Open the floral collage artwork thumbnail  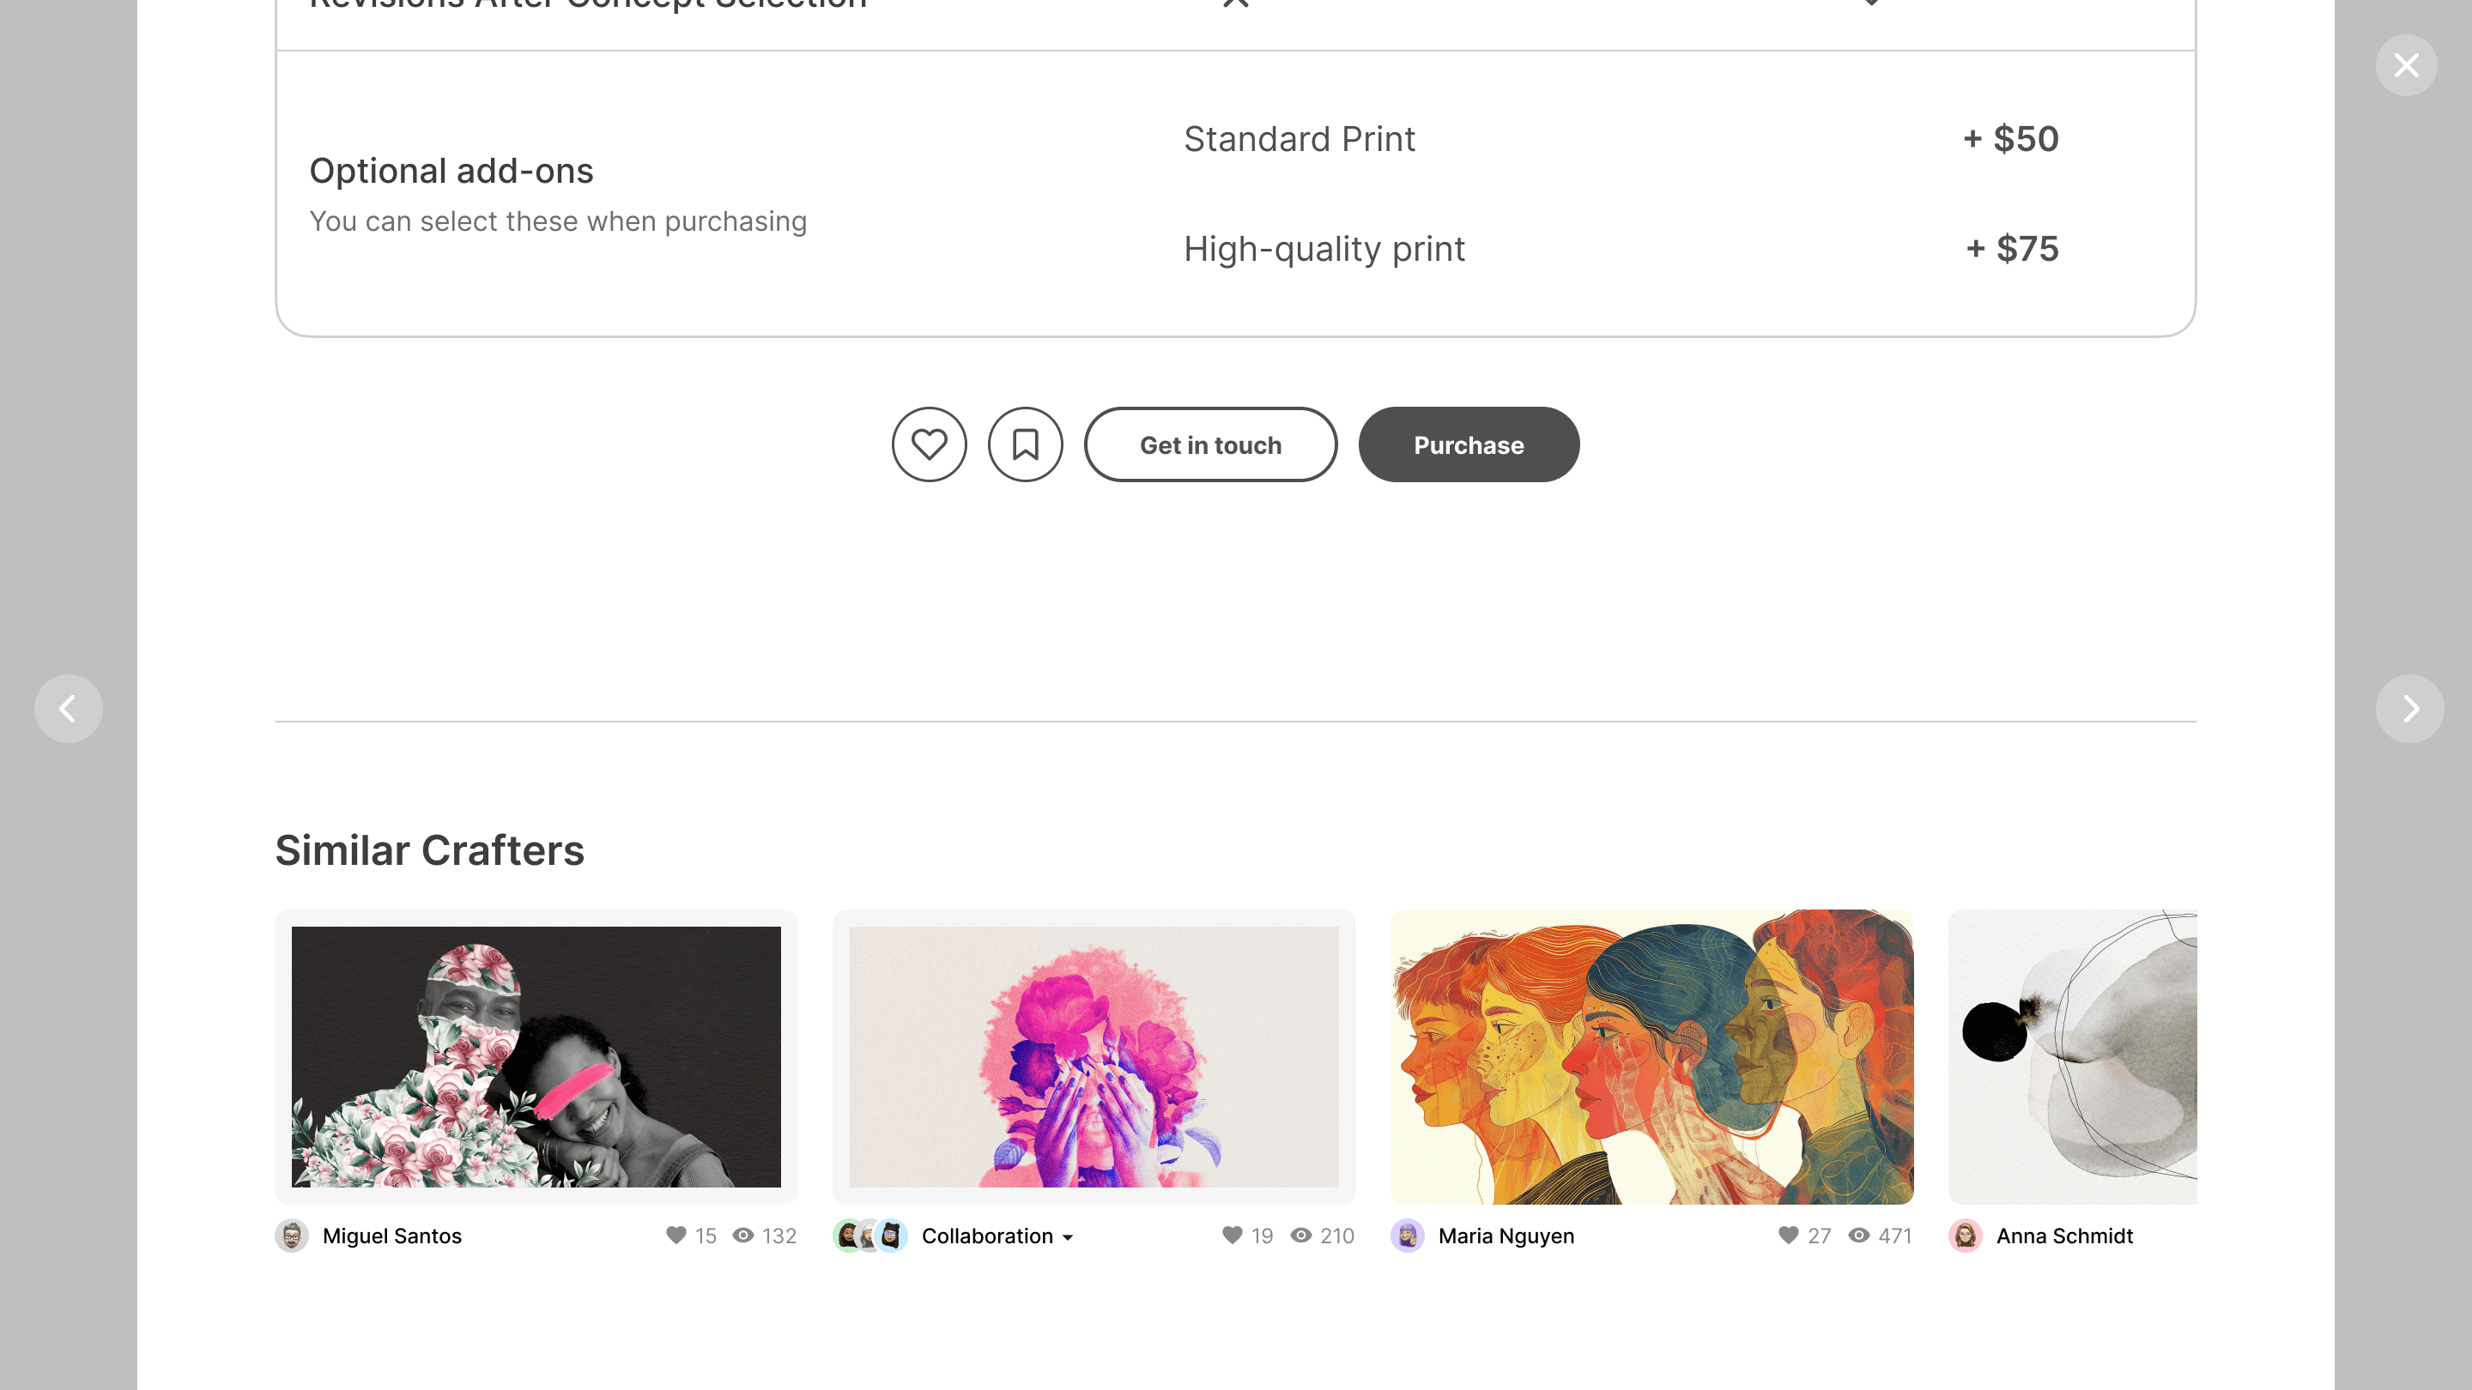tap(536, 1056)
